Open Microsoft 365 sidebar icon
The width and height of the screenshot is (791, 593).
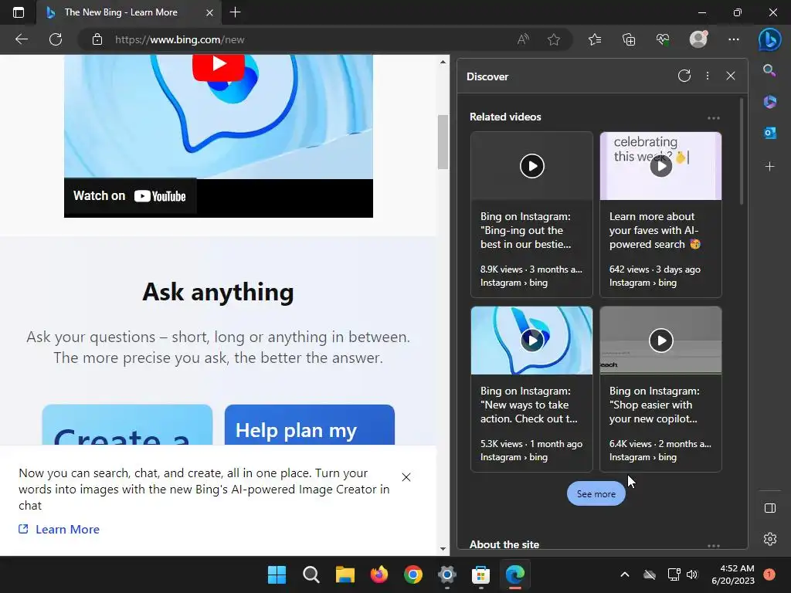770,101
